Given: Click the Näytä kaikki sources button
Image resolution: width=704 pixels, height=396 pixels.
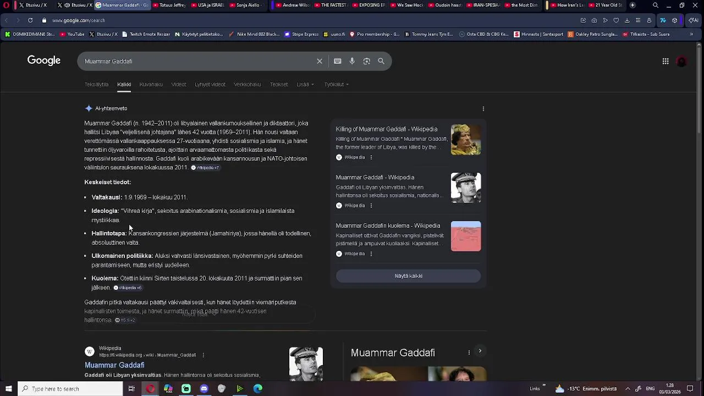Looking at the screenshot, I should (x=408, y=276).
